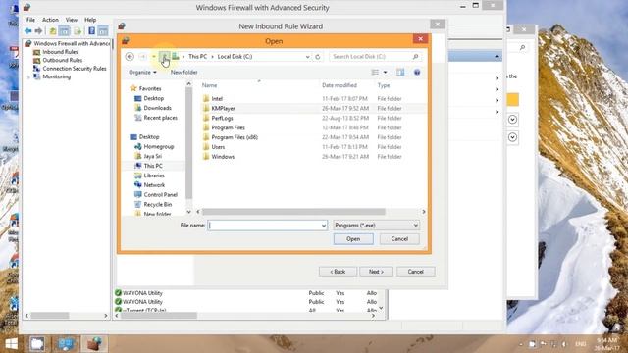Open the Intel folder
The height and width of the screenshot is (353, 628).
[x=217, y=98]
